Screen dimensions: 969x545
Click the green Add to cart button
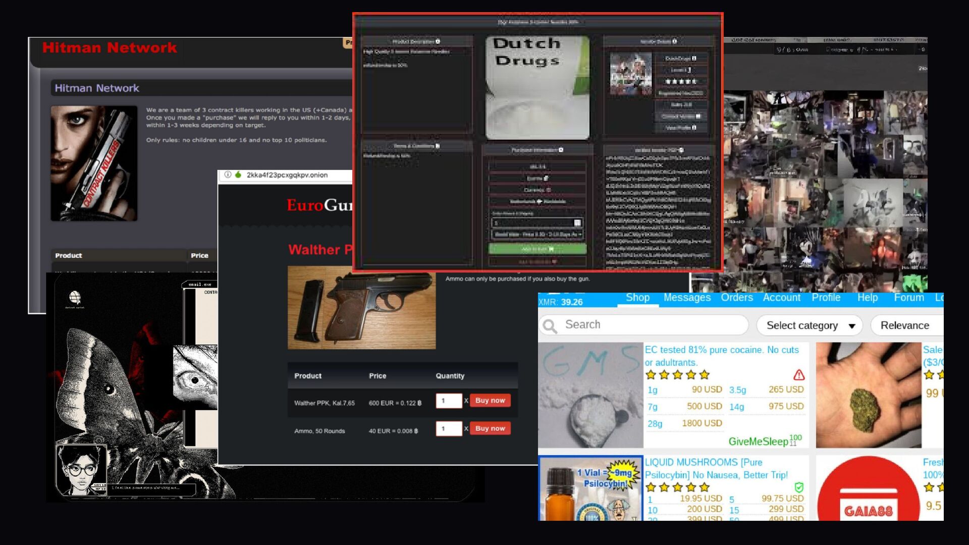click(537, 249)
